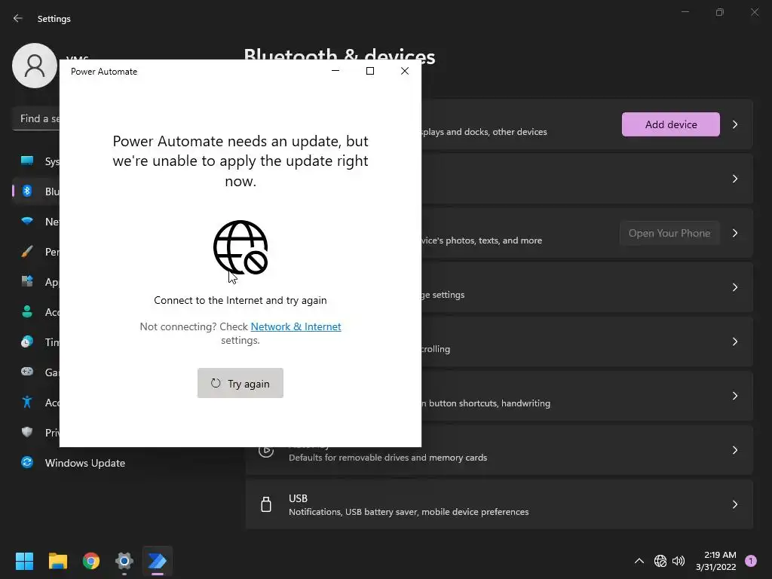Expand the USB settings row chevron
This screenshot has height=579, width=772.
734,504
